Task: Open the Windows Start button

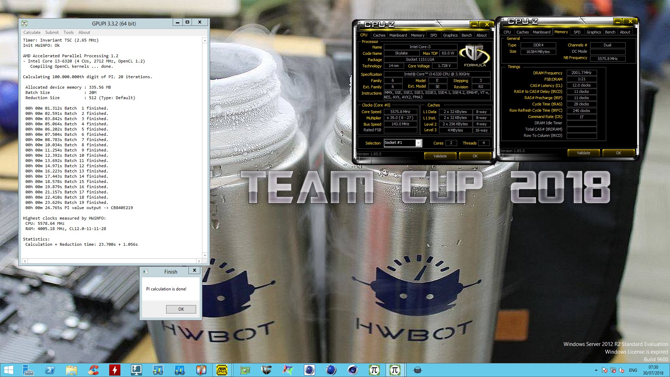Action: point(8,370)
